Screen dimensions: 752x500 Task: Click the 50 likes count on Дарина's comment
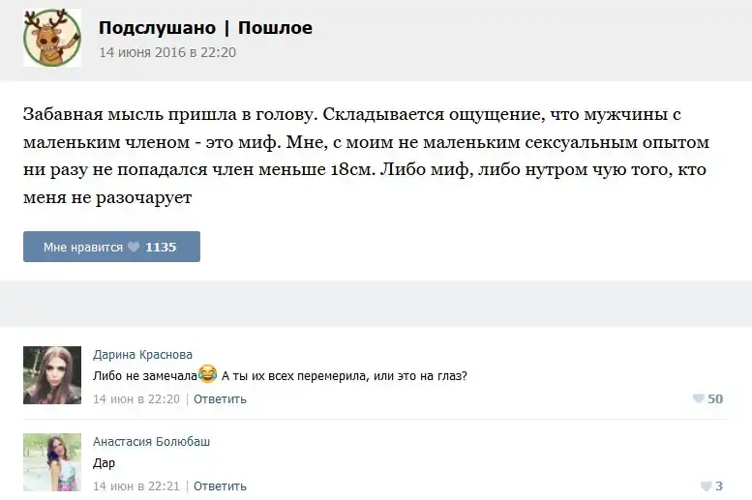tap(715, 398)
